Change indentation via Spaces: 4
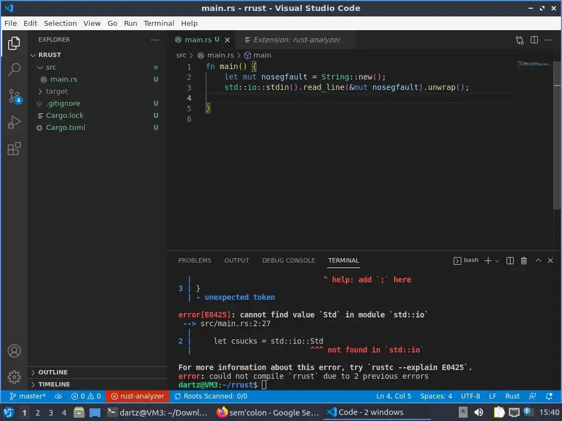Image resolution: width=562 pixels, height=421 pixels. [x=436, y=396]
